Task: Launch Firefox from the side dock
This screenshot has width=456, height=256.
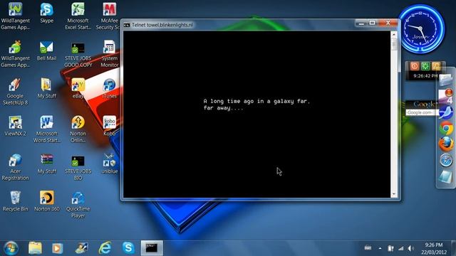Action: click(446, 144)
